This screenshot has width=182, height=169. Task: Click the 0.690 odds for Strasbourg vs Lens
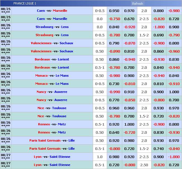[159, 35]
